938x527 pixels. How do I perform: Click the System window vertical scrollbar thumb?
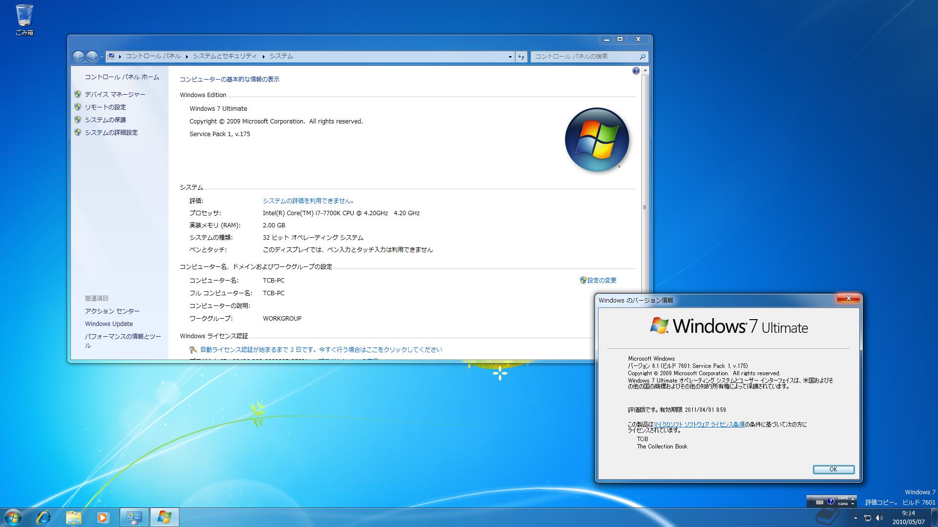[x=645, y=207]
